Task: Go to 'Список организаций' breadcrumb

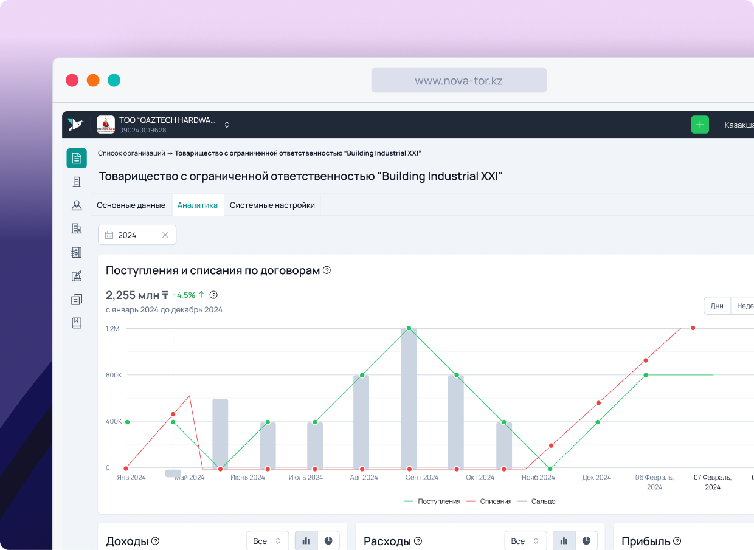Action: click(x=131, y=153)
